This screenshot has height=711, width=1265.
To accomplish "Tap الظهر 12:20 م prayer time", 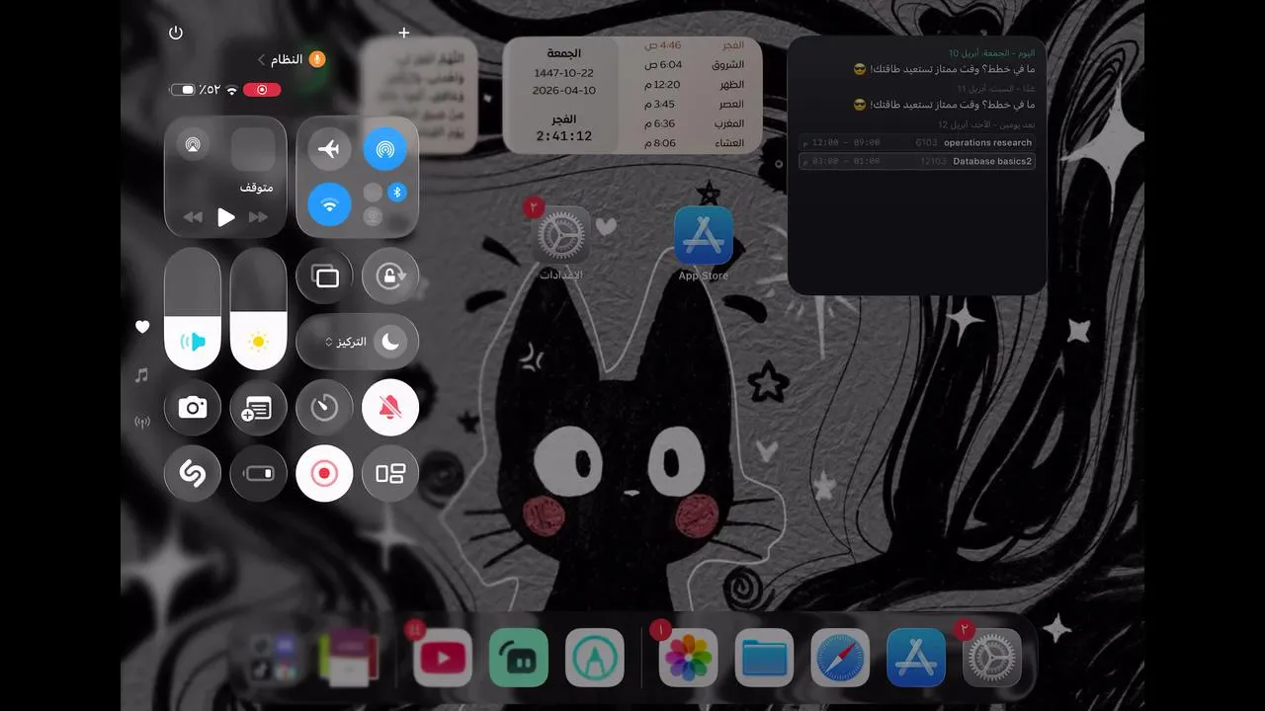I will tap(694, 84).
